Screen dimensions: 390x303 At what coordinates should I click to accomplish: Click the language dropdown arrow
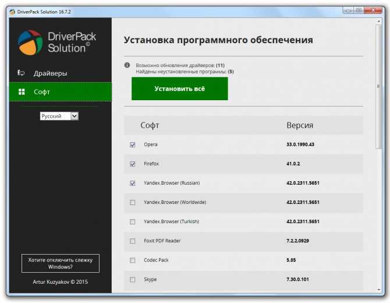coord(75,117)
